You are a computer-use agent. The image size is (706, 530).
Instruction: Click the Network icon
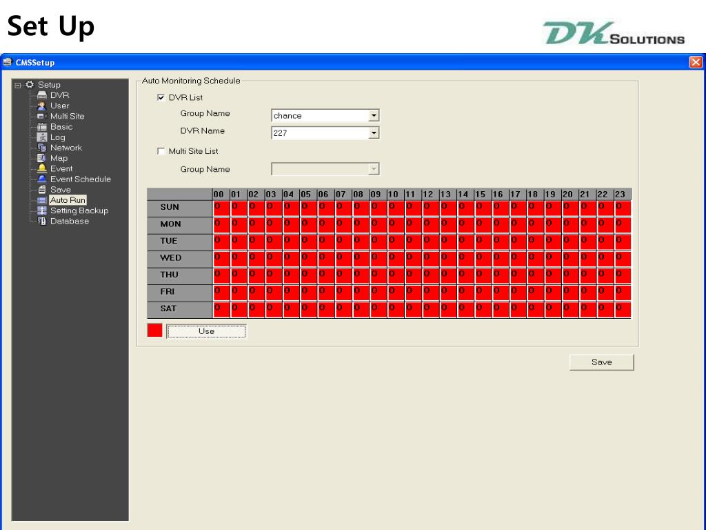42,148
